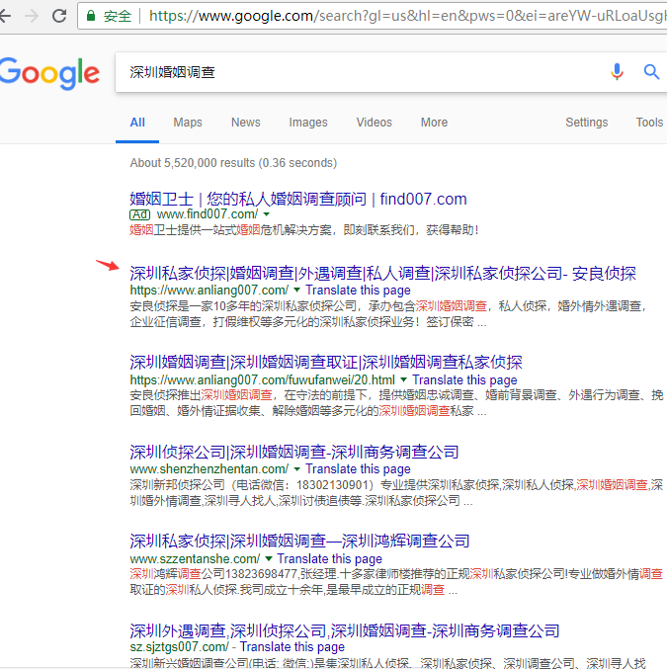Translate the shenzhenzhentan.com result page
Viewport: 667px width, 669px height.
(358, 469)
